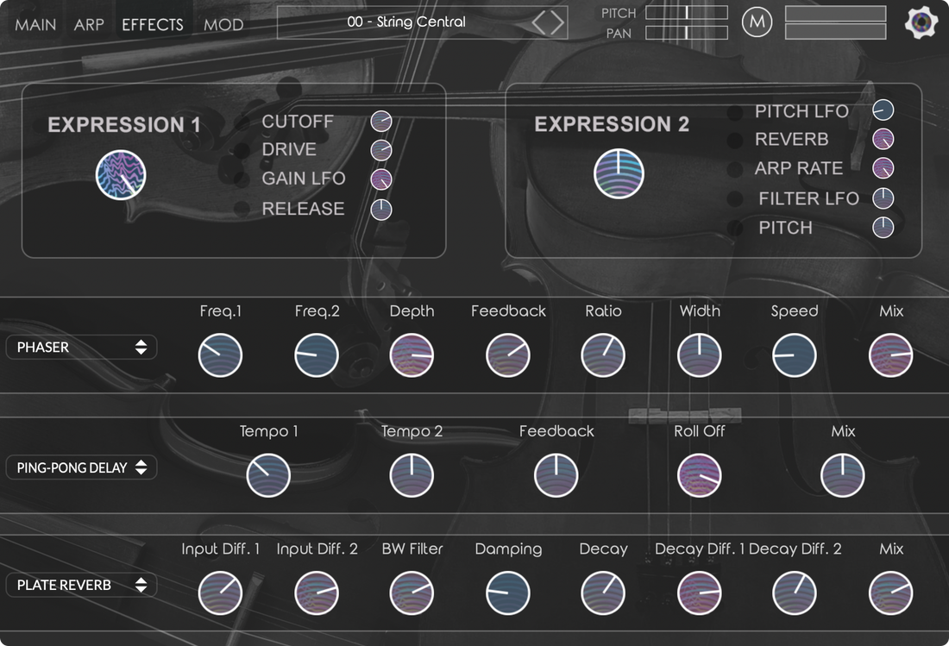Image resolution: width=949 pixels, height=646 pixels.
Task: Toggle the M mute button near the top
Action: click(x=757, y=22)
